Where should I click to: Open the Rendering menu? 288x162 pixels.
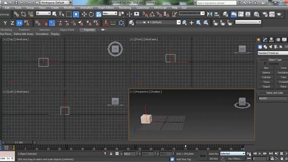click(125, 8)
